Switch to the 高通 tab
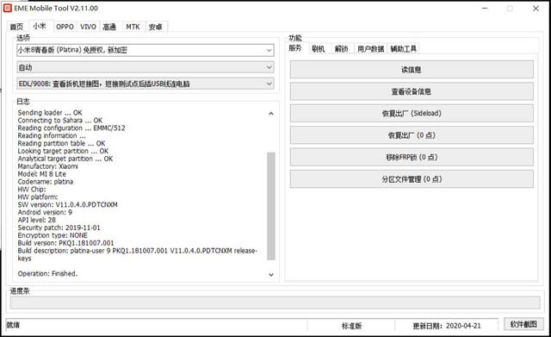This screenshot has height=337, width=551. pos(109,27)
